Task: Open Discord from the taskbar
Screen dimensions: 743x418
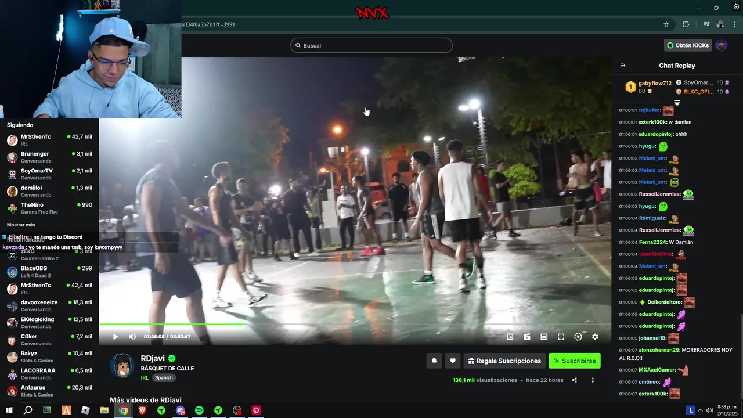Action: [181, 410]
